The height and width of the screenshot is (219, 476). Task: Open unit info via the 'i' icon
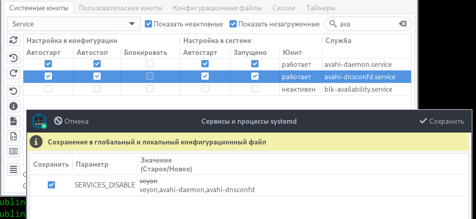(14, 106)
